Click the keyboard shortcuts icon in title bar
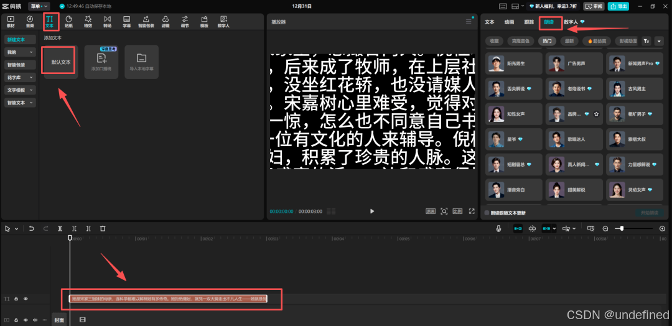 coord(503,6)
